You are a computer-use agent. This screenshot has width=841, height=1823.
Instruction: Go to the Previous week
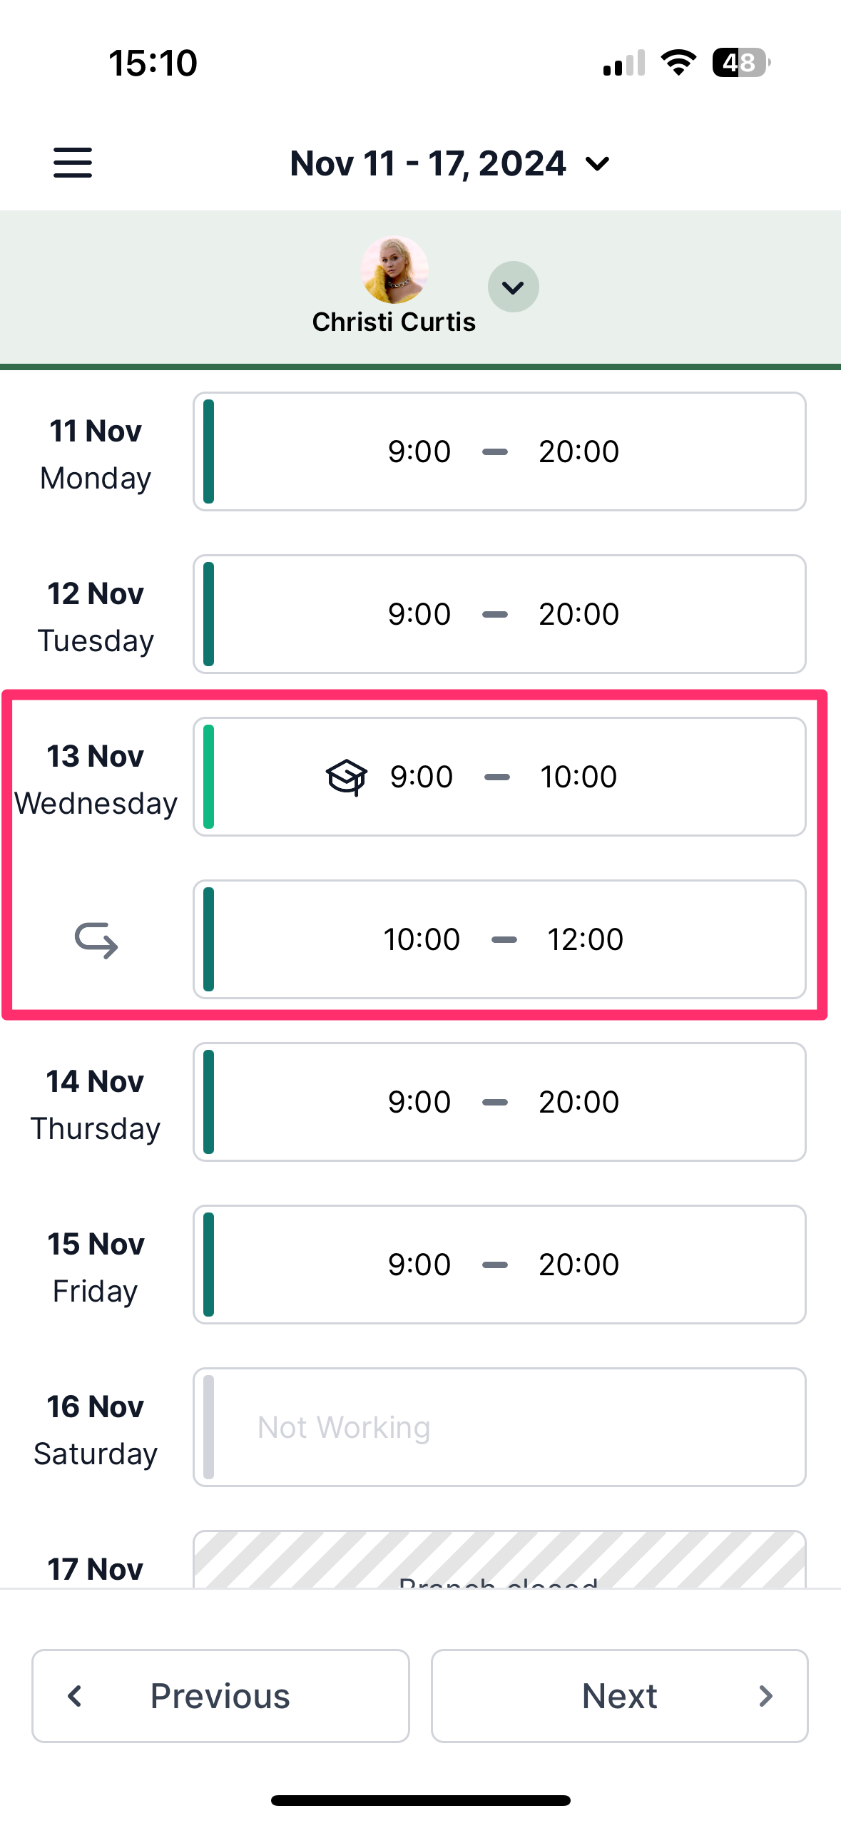click(x=220, y=1696)
